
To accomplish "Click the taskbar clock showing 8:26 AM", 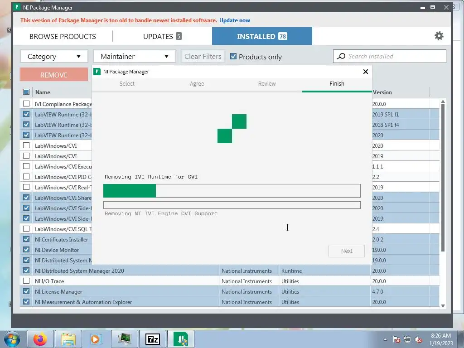I will (441, 339).
